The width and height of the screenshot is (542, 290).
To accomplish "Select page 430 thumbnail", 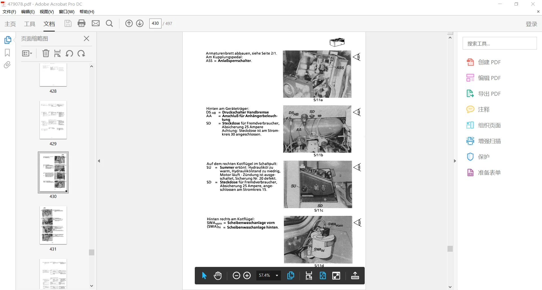I will (53, 172).
